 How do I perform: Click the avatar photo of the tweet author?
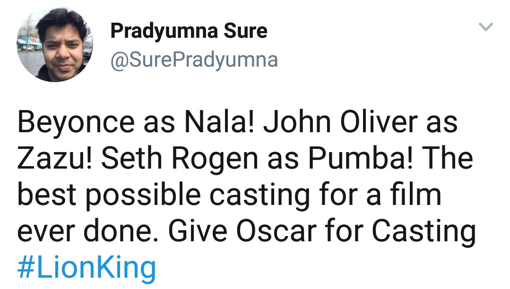coord(55,44)
